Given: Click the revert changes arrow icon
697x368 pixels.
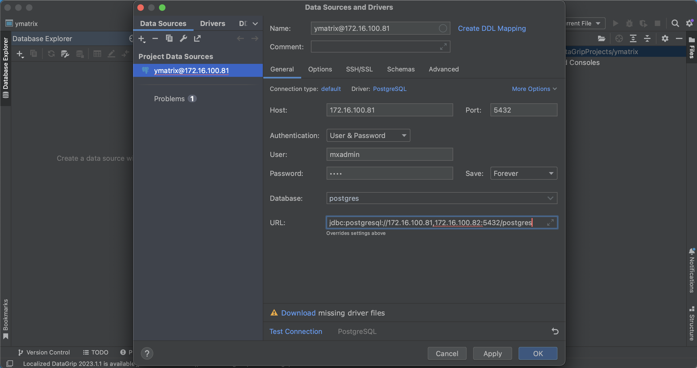Looking at the screenshot, I should tap(555, 331).
